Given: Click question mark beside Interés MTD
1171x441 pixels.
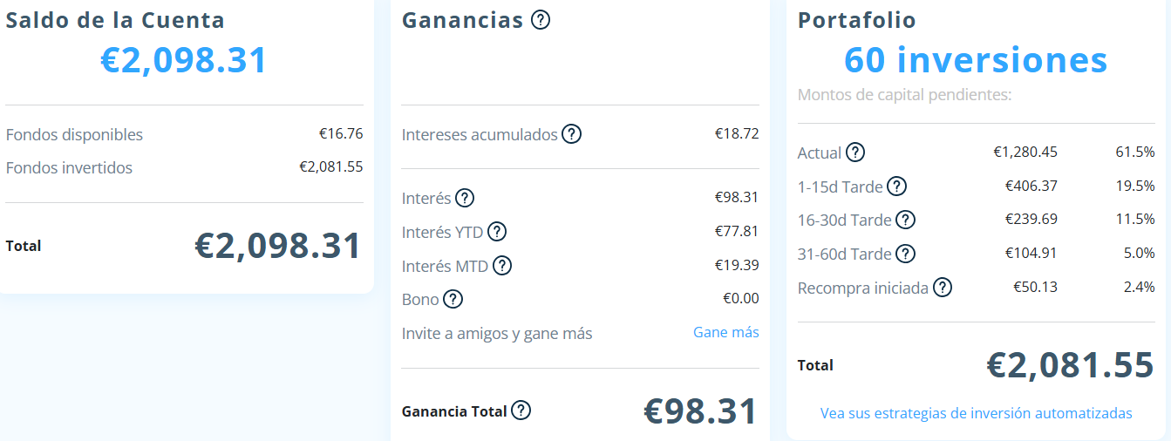Looking at the screenshot, I should (502, 266).
